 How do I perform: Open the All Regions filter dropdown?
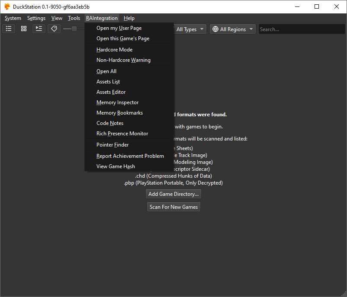click(232, 29)
